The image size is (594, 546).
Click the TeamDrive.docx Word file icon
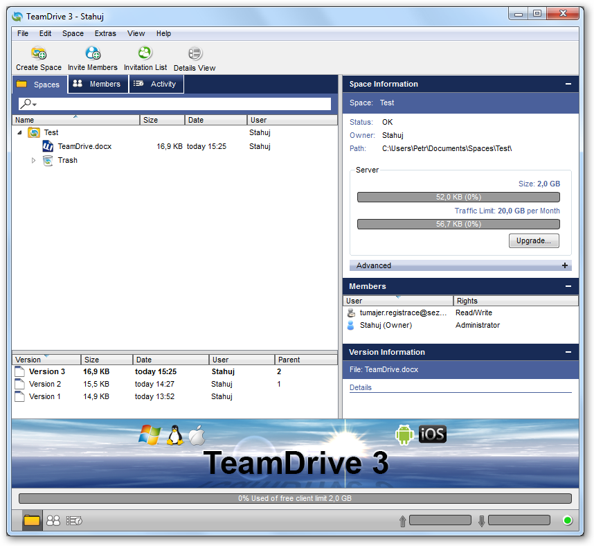tap(48, 146)
